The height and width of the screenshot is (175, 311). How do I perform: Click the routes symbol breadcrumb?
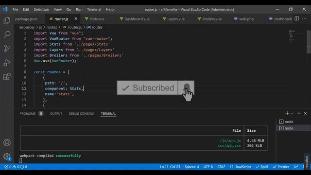point(95,27)
